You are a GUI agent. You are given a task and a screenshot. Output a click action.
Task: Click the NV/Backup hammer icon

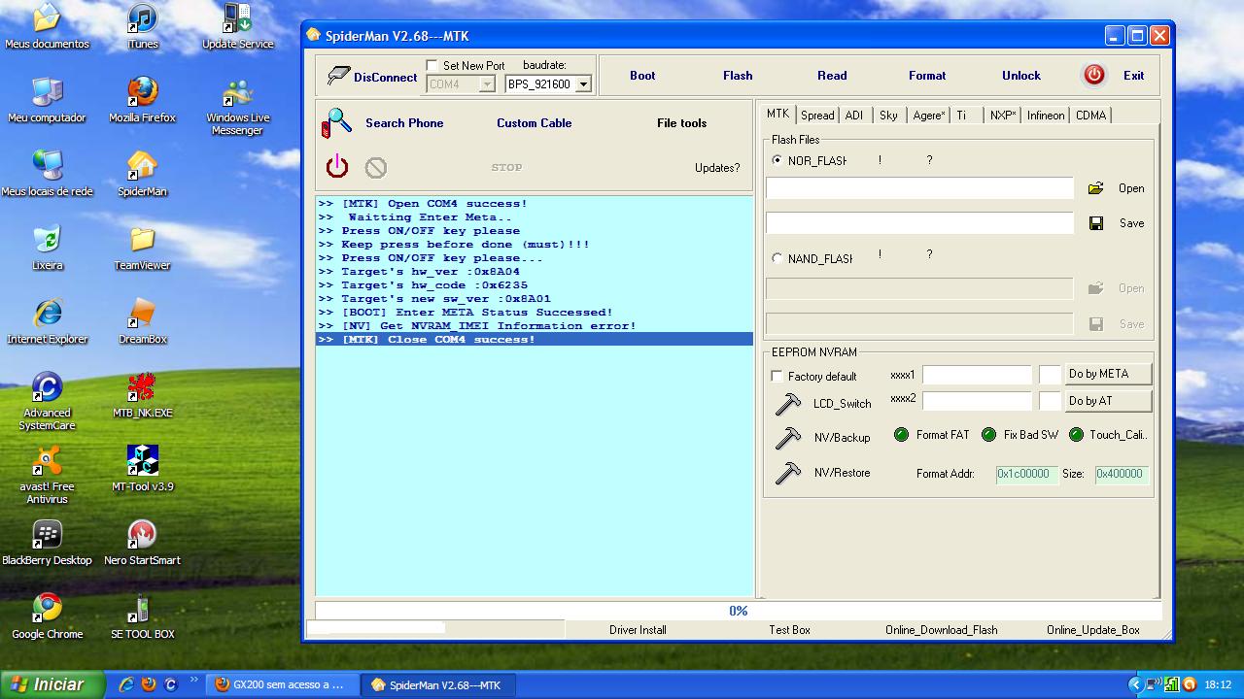(x=787, y=438)
